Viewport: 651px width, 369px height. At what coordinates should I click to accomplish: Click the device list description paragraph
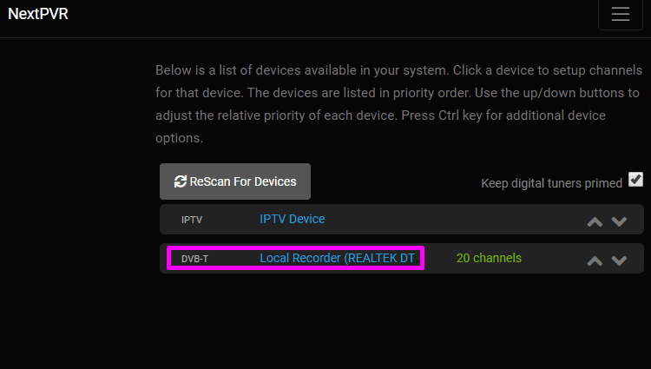tap(398, 104)
